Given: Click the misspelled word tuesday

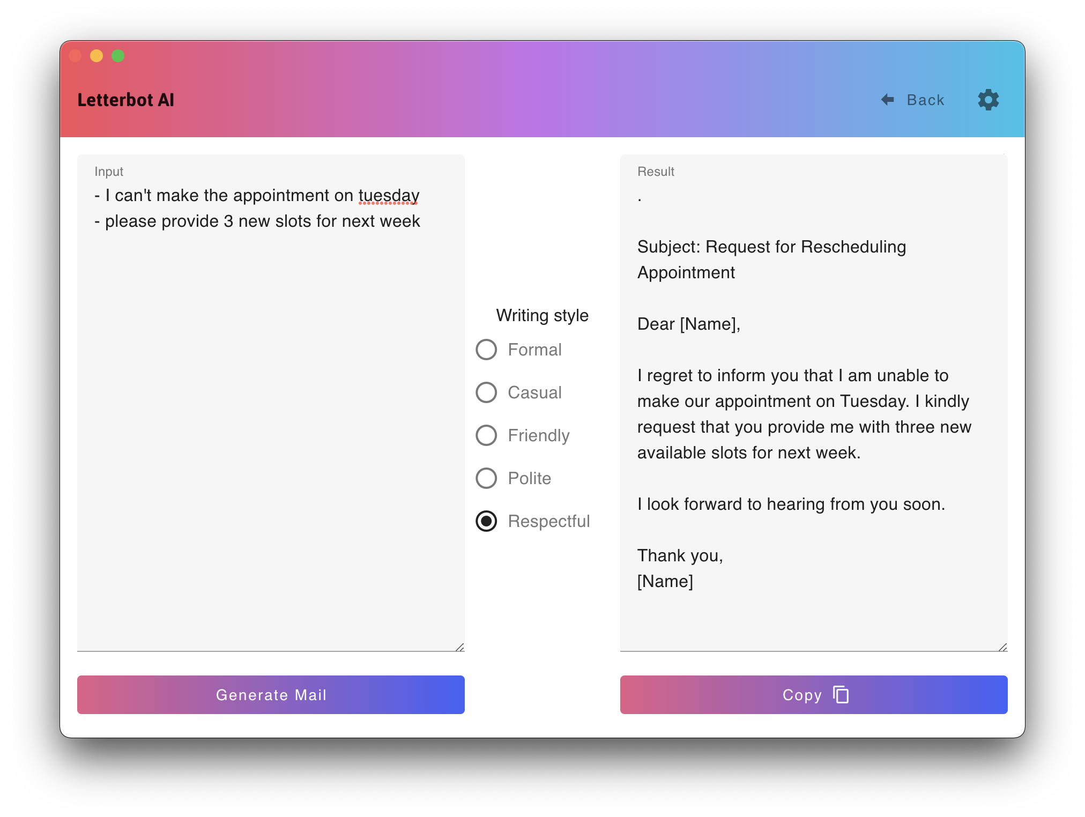Looking at the screenshot, I should 389,196.
